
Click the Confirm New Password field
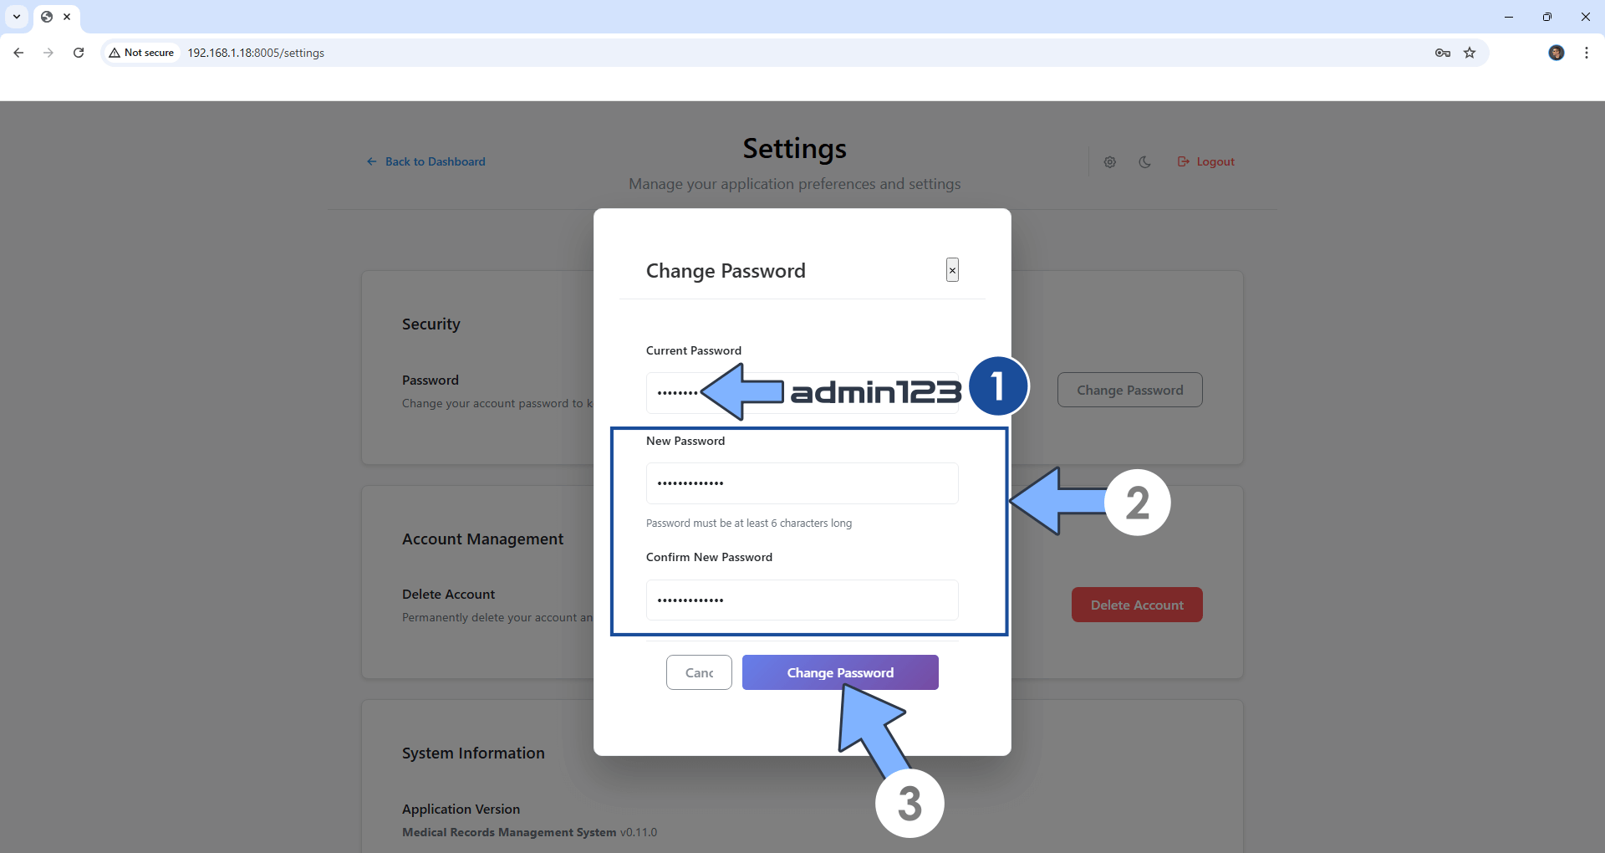coord(802,600)
